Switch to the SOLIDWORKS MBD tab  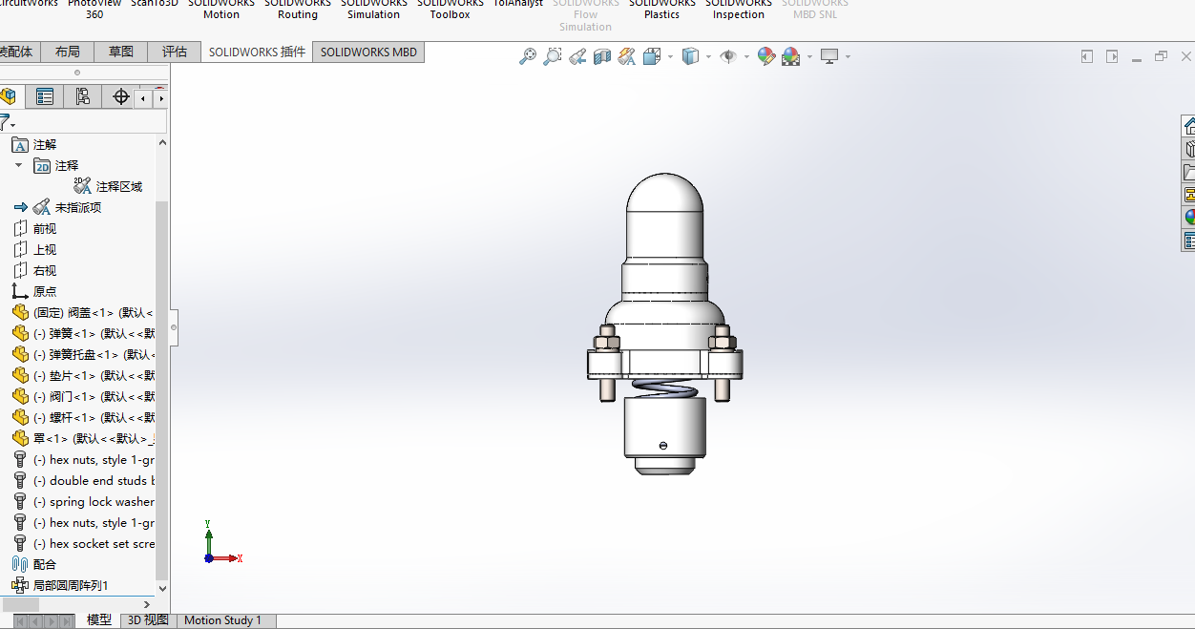click(367, 52)
